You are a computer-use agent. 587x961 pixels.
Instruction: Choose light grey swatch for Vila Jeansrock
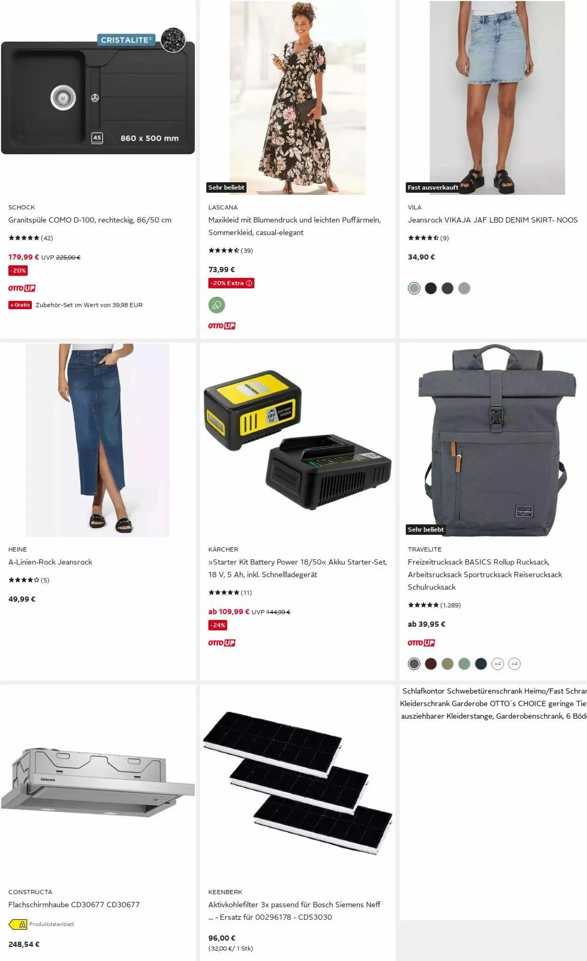pyautogui.click(x=464, y=288)
